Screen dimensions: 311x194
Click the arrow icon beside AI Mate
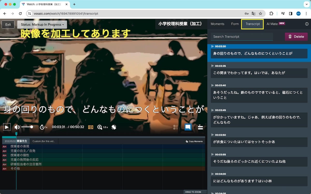pyautogui.click(x=307, y=24)
